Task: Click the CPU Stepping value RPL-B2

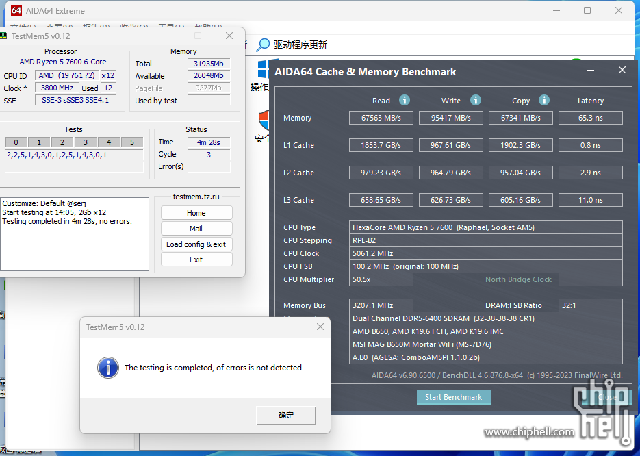Action: pyautogui.click(x=486, y=240)
